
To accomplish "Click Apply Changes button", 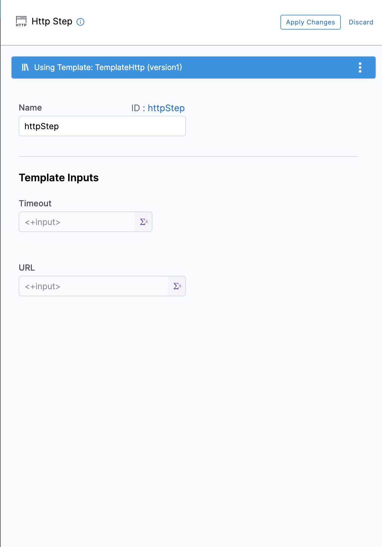I will click(310, 22).
